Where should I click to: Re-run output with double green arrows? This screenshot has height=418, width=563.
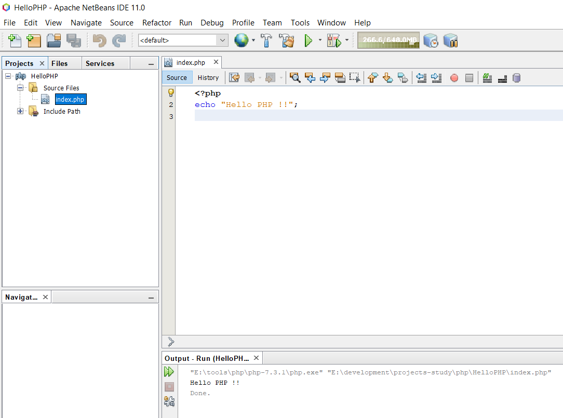[x=169, y=372]
